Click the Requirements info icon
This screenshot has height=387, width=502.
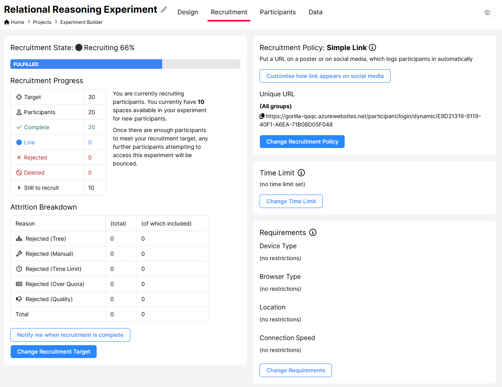(x=313, y=232)
